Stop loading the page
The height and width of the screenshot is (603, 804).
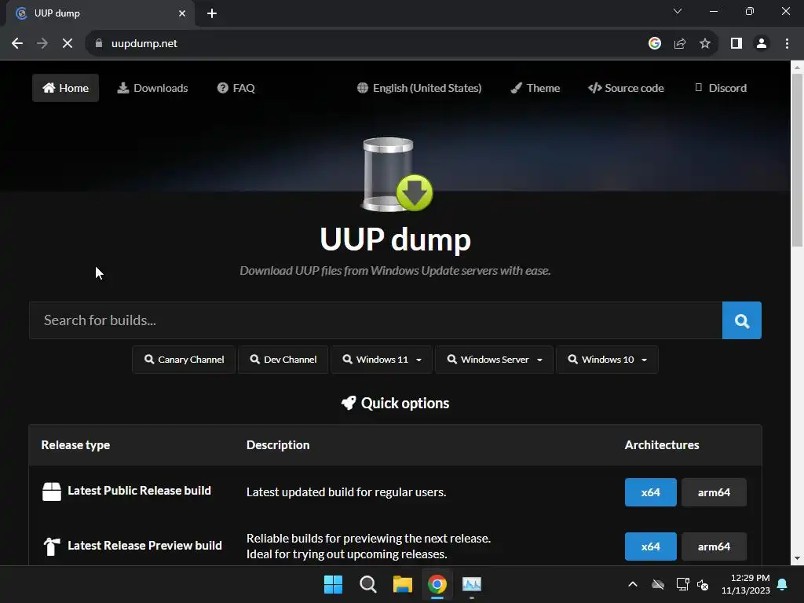(x=68, y=44)
